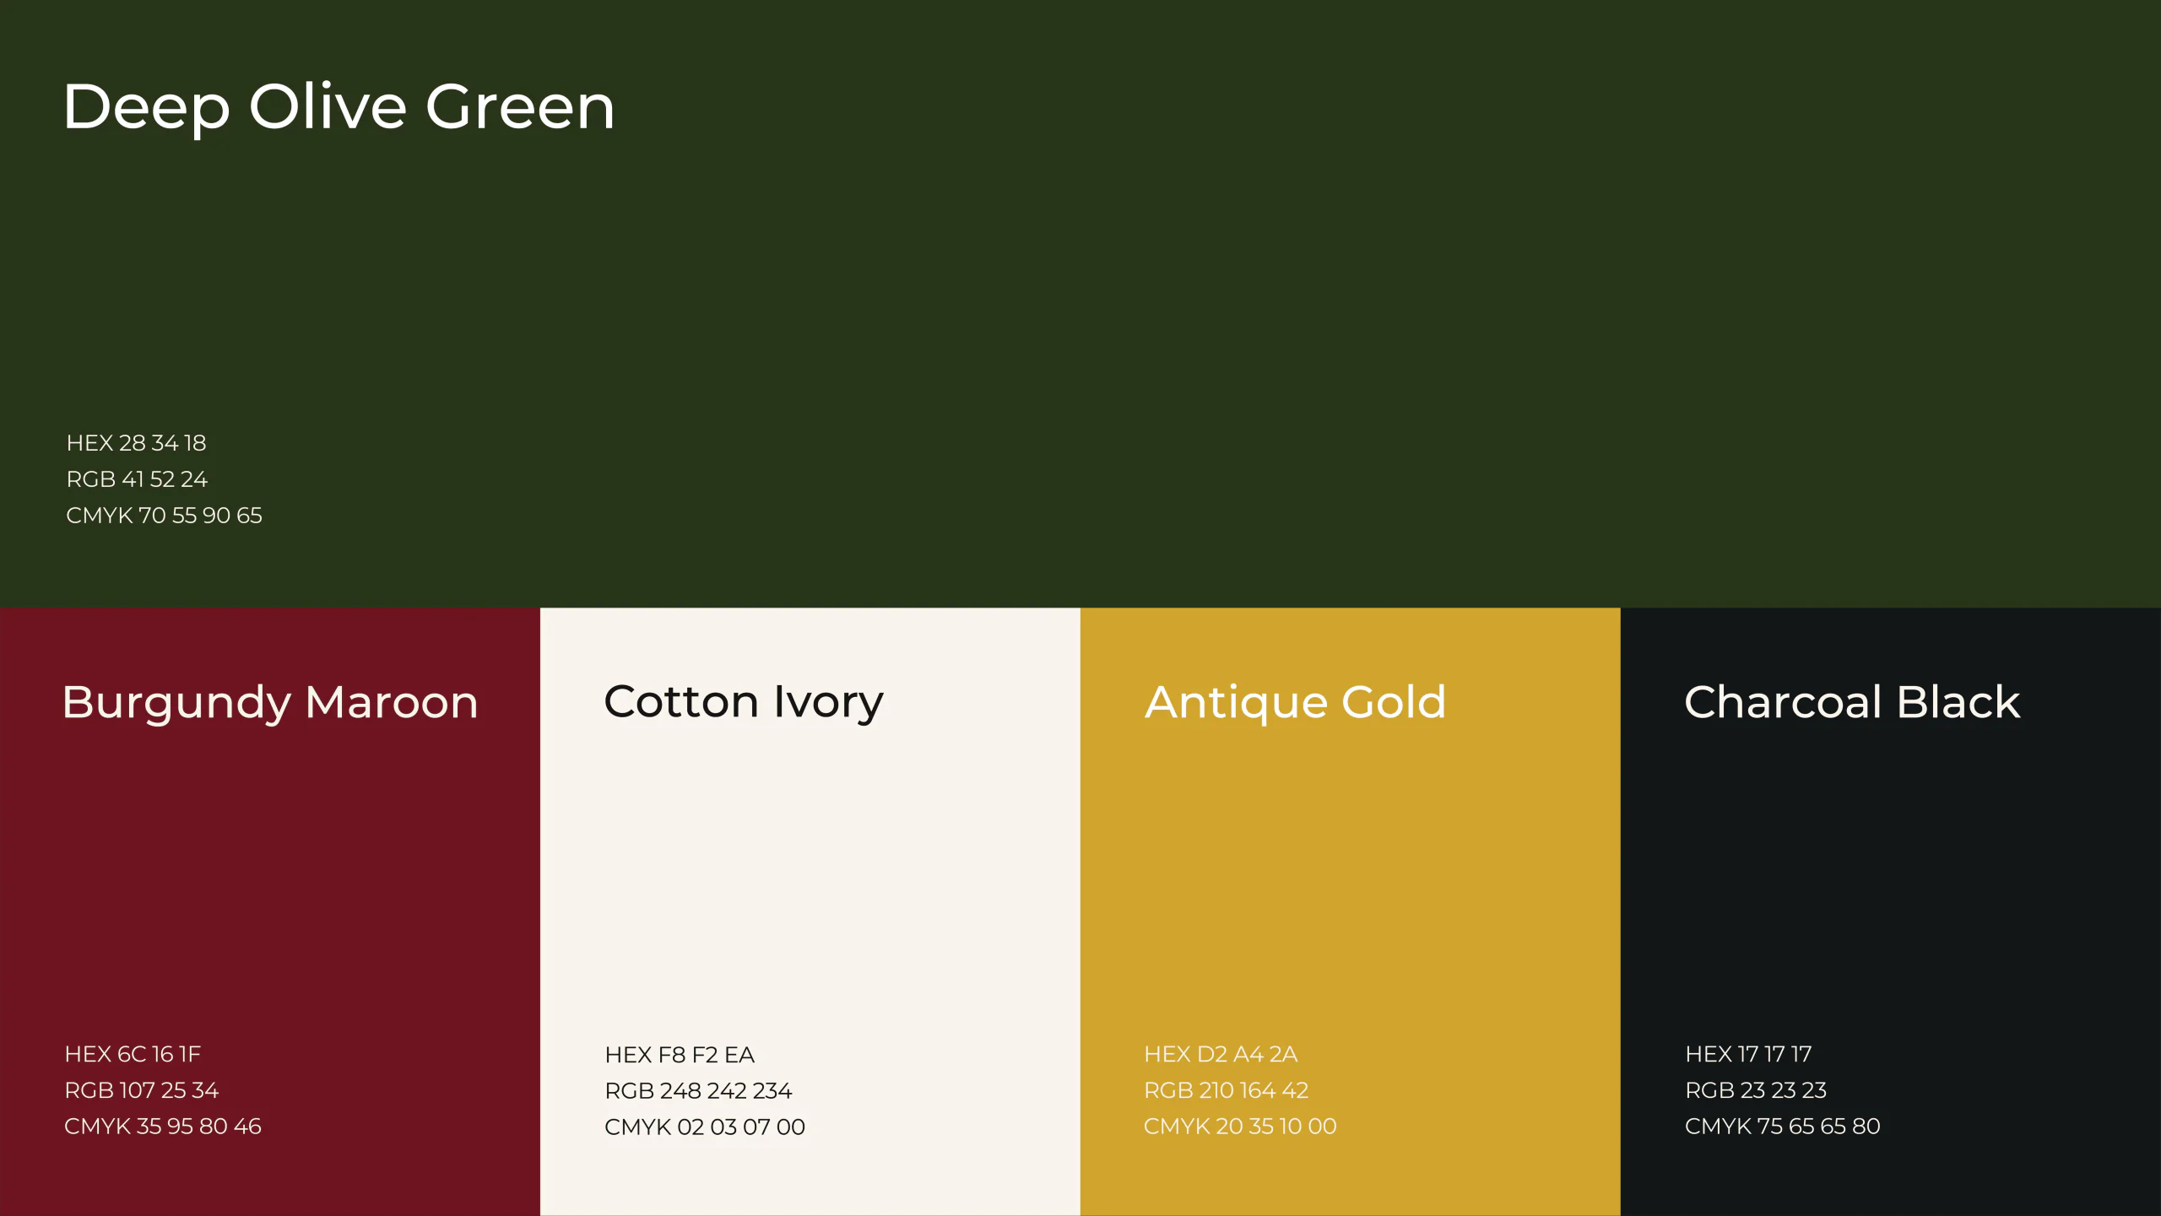Screen dimensions: 2161x1216
Task: Click the Charcoal Black title
Action: 1852,702
